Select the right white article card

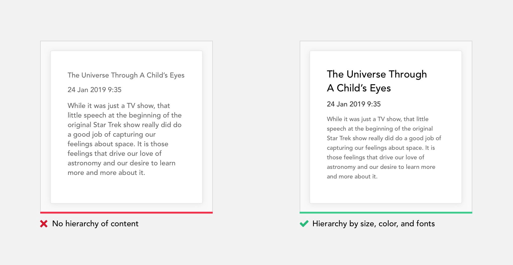tap(386, 127)
